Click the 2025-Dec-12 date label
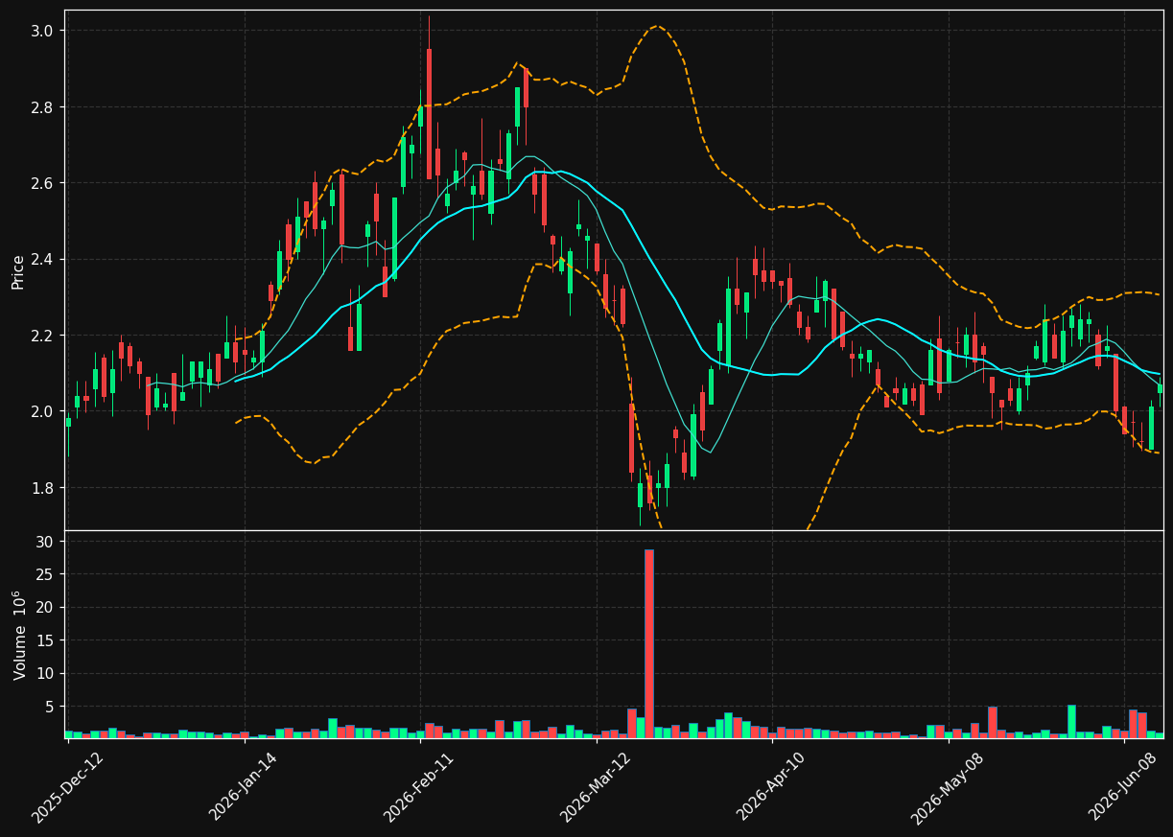 tap(67, 787)
